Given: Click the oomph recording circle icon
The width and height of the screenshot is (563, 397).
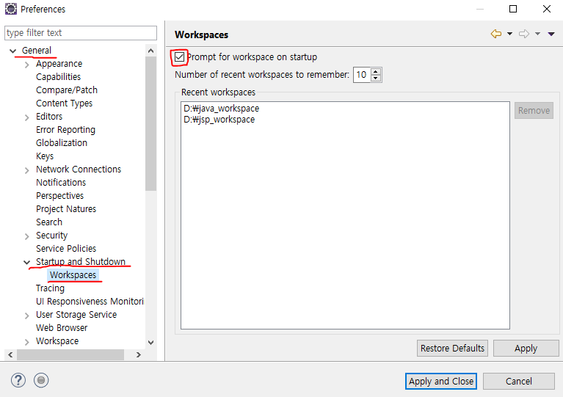Looking at the screenshot, I should [x=41, y=380].
